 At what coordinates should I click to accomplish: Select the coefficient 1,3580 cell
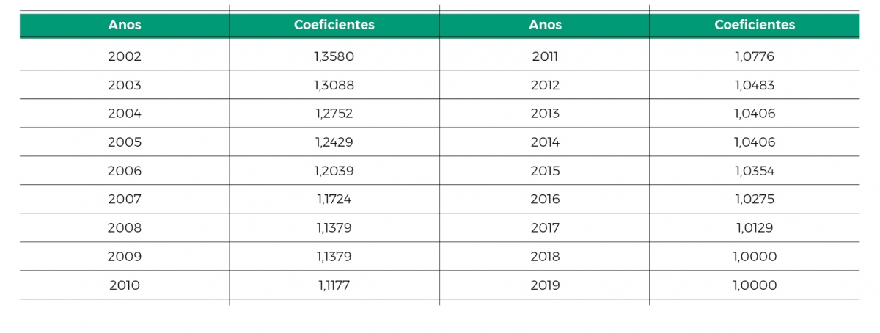[334, 56]
